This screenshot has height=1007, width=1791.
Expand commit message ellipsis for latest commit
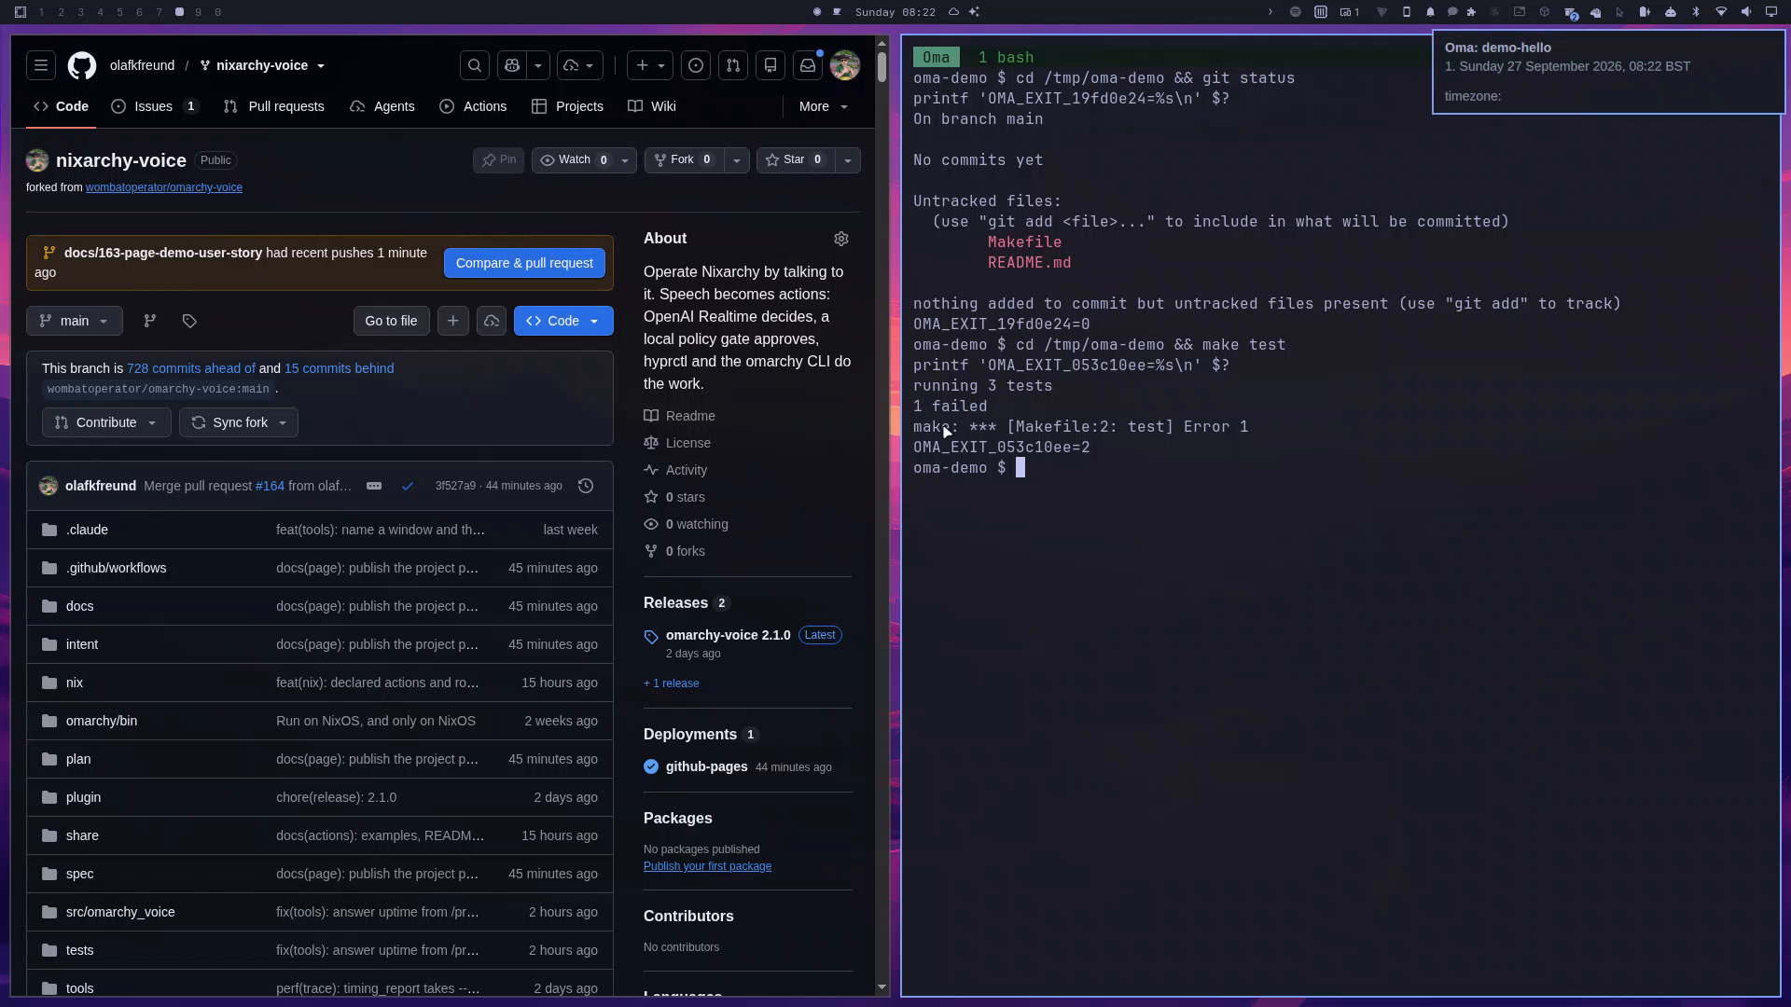pos(374,486)
